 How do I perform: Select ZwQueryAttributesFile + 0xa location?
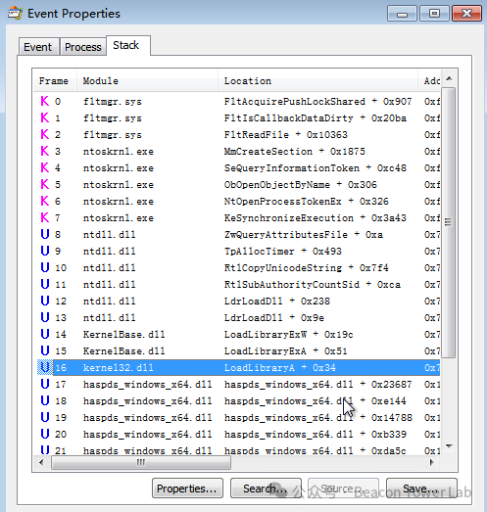click(x=304, y=234)
